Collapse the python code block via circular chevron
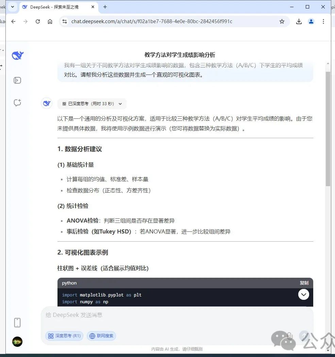Image resolution: width=335 pixels, height=357 pixels. [x=303, y=294]
